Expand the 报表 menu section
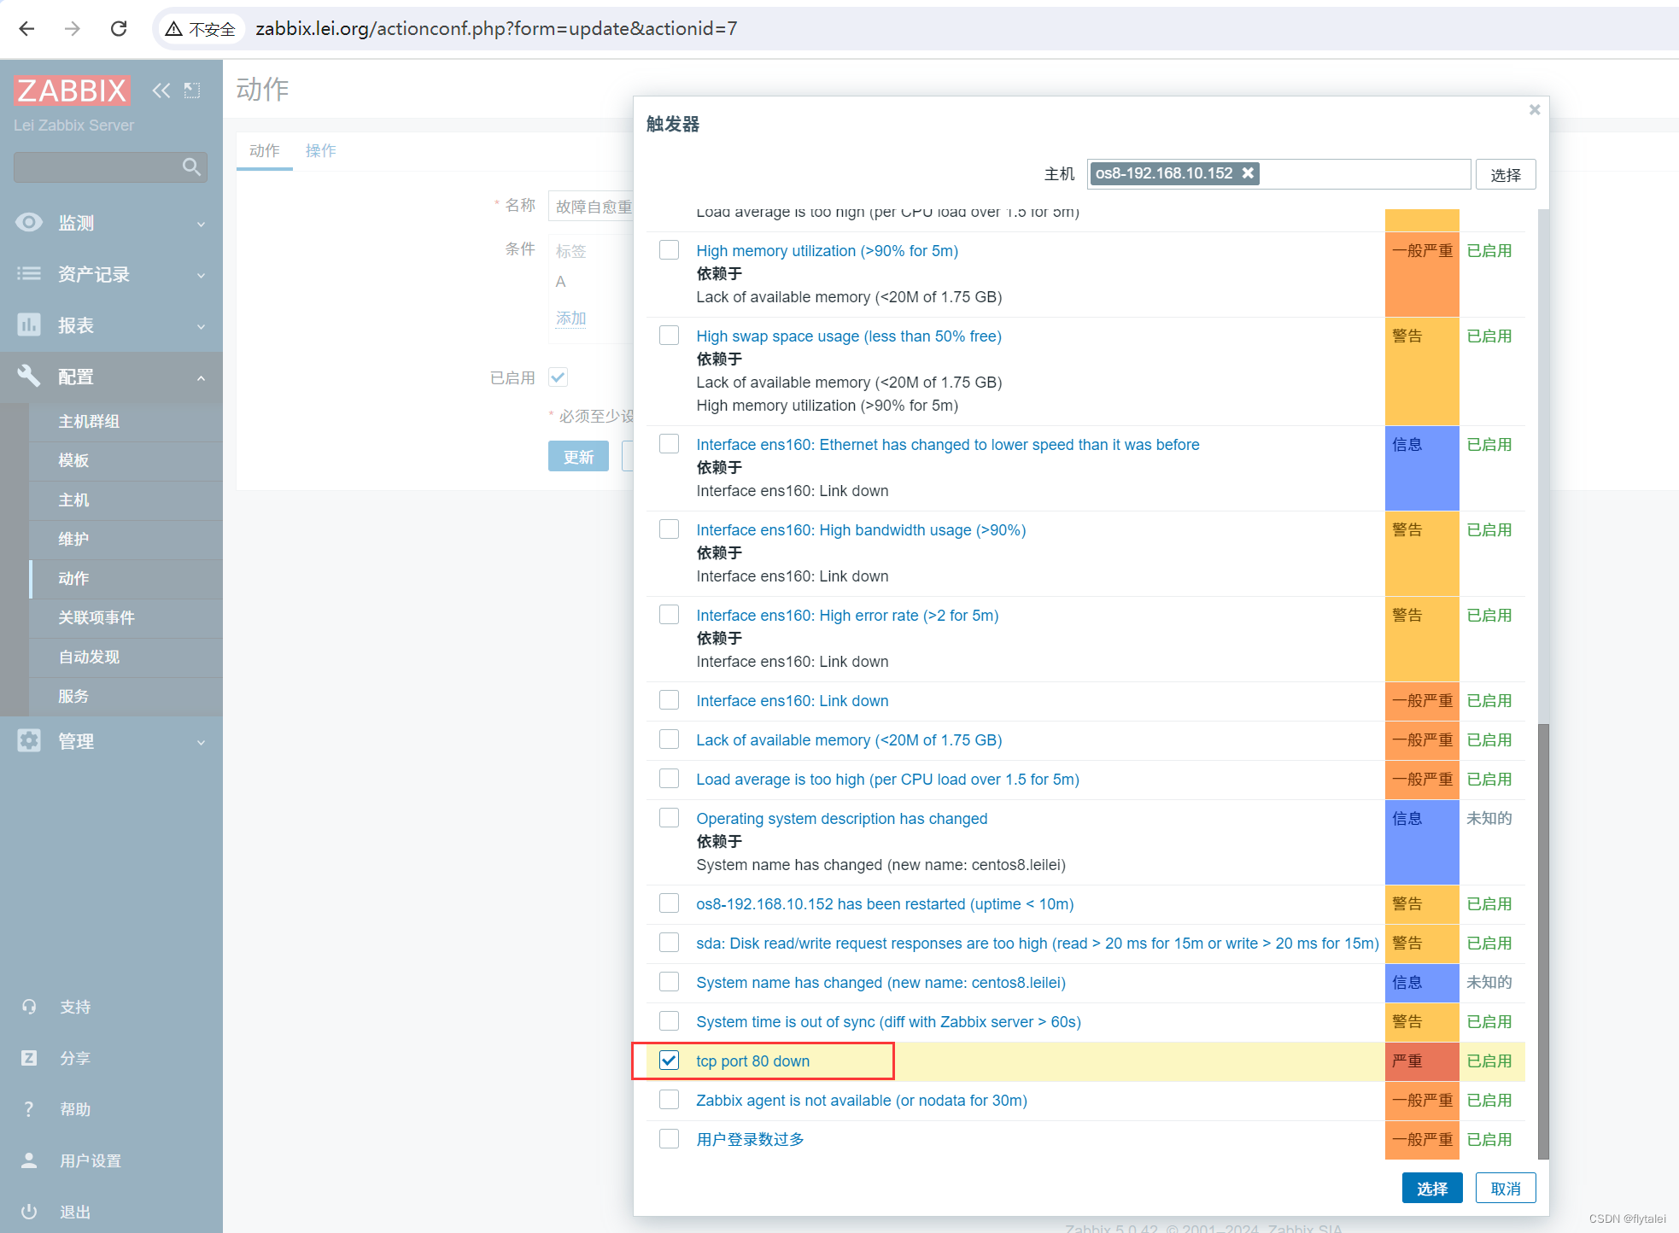 coord(111,325)
